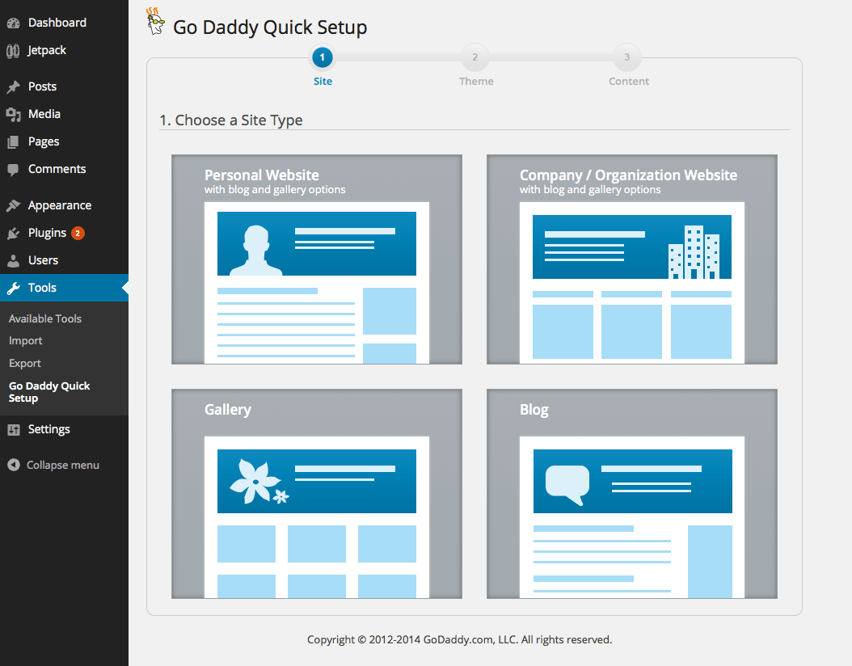Click the Export submenu entry
The image size is (852, 666).
tap(24, 363)
